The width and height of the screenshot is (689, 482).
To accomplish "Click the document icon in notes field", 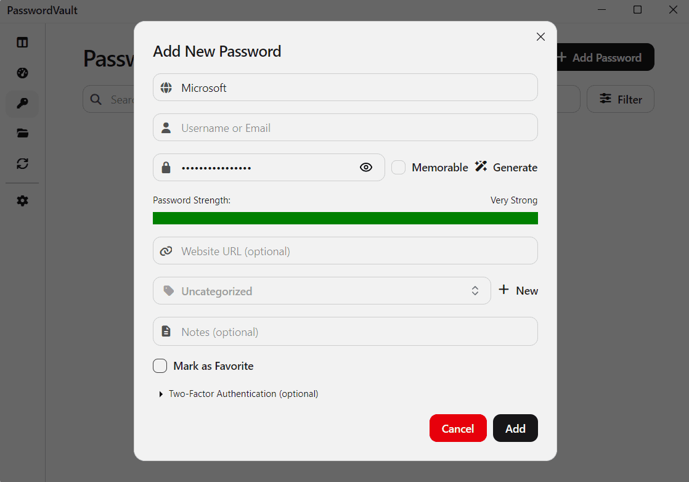I will point(166,331).
